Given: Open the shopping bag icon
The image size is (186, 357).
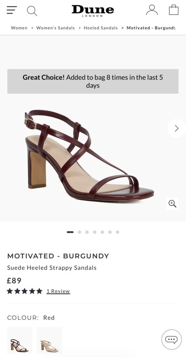Looking at the screenshot, I should 174,10.
